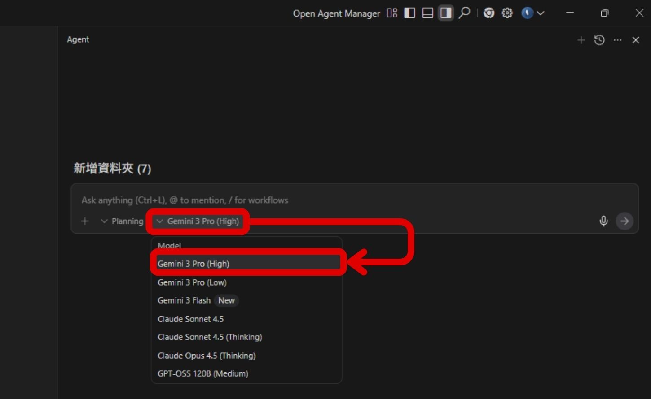Click the blue profile avatar icon

[526, 13]
